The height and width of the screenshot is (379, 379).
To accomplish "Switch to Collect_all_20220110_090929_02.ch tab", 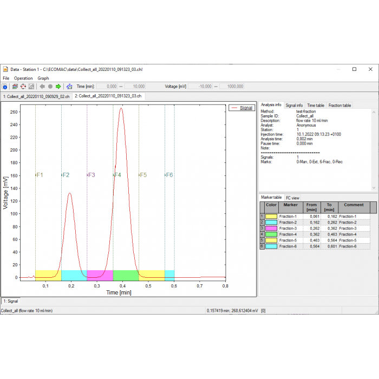I will pyautogui.click(x=36, y=96).
